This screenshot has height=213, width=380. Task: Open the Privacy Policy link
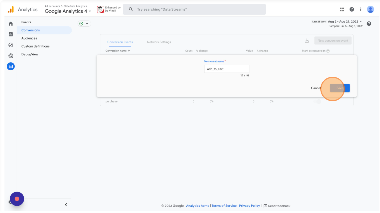click(x=249, y=206)
